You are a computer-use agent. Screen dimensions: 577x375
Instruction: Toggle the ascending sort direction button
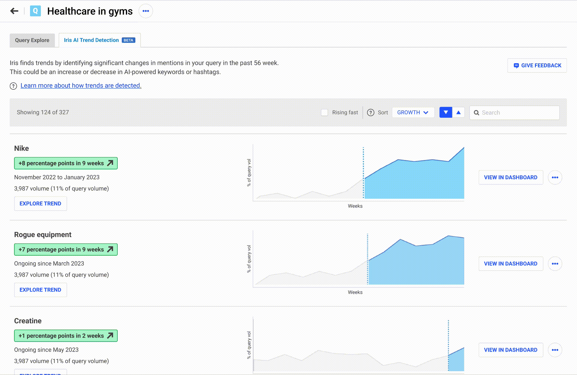pyautogui.click(x=458, y=112)
